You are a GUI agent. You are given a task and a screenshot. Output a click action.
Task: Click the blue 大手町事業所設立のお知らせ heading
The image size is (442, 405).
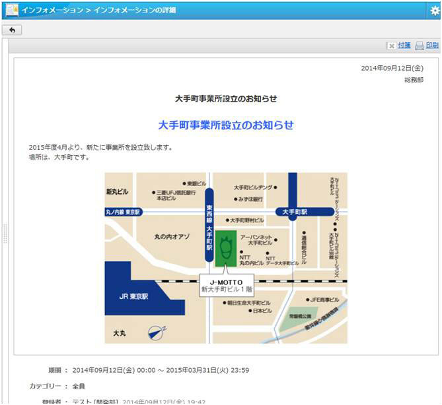coord(226,125)
